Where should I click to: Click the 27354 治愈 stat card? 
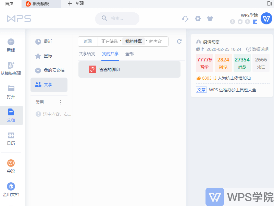click(x=242, y=63)
